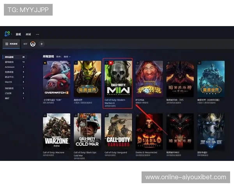Click the Call of Duty: Warzone title text

(x=53, y=152)
